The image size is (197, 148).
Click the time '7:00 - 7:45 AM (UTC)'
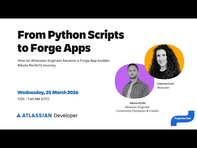tap(34, 99)
